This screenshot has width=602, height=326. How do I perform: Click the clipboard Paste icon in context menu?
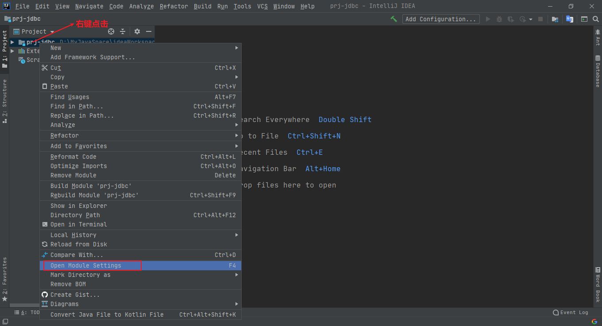coord(45,86)
